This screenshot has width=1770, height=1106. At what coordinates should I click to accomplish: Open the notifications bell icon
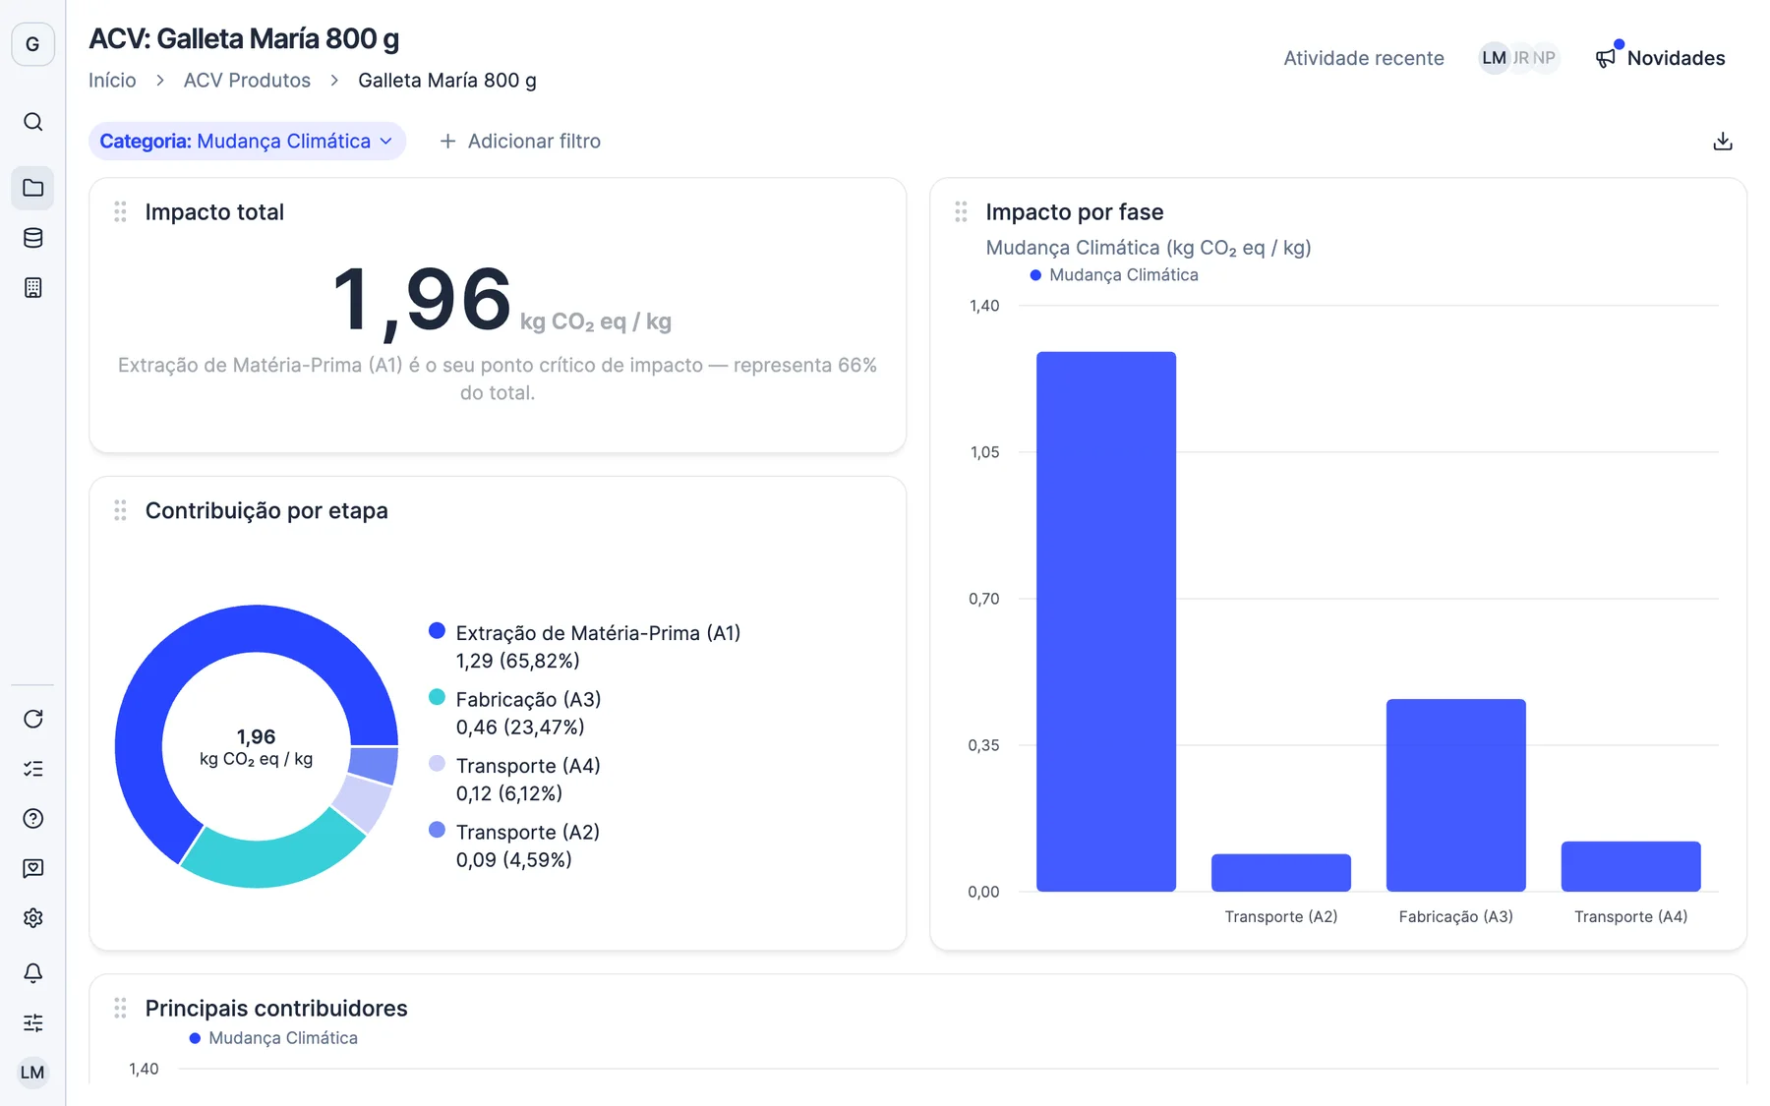point(32,973)
